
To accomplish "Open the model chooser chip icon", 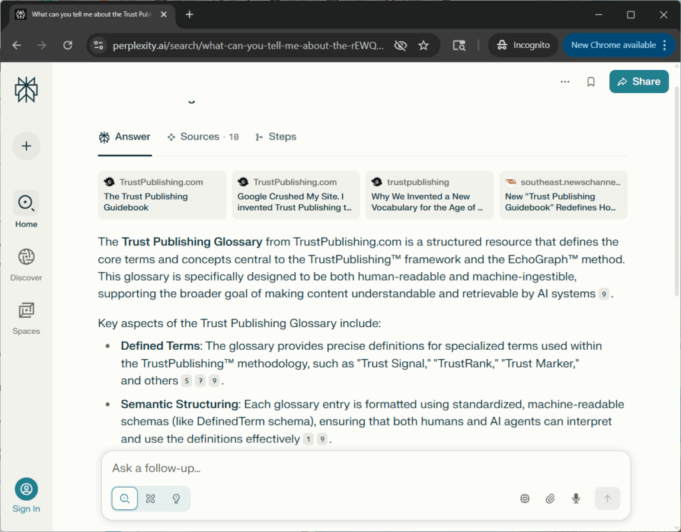I will point(525,499).
